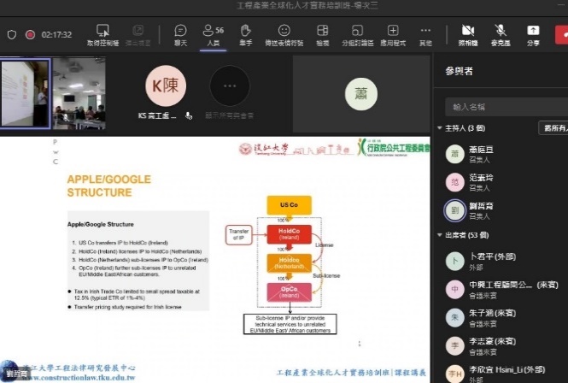Click the pink 范 avatar
Viewport: 568px width, 383px height.
click(455, 182)
